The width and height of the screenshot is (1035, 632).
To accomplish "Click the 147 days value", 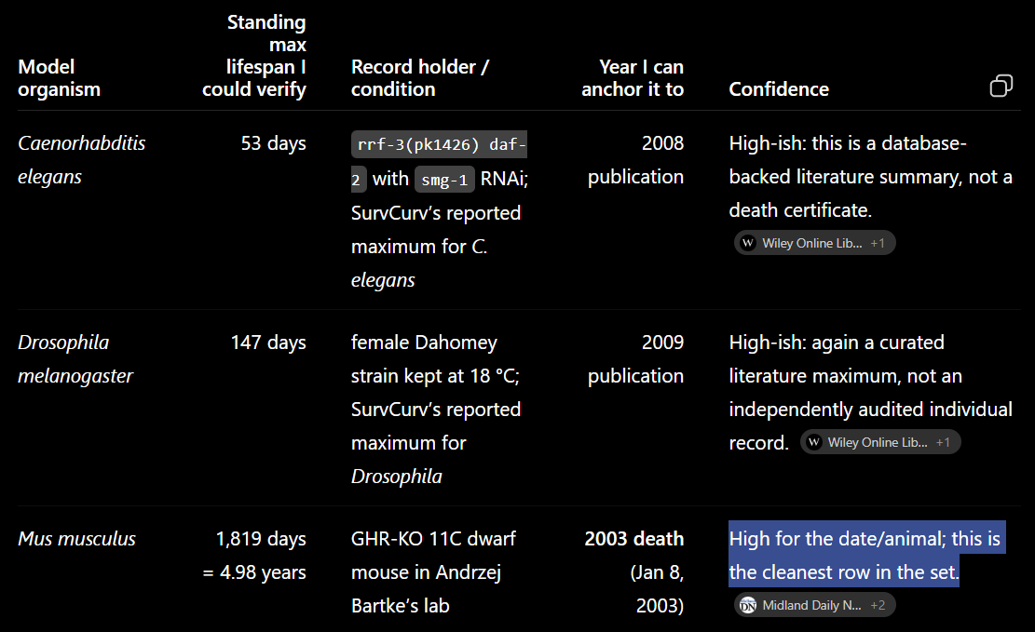I will pos(268,343).
